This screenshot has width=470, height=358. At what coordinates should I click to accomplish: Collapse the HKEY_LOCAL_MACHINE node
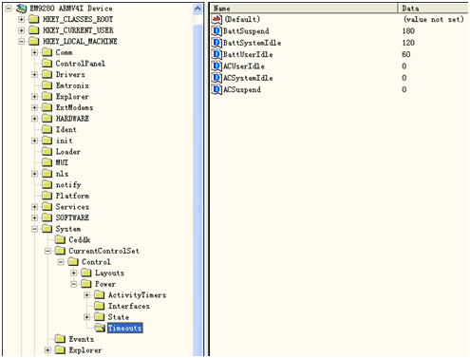[x=21, y=41]
